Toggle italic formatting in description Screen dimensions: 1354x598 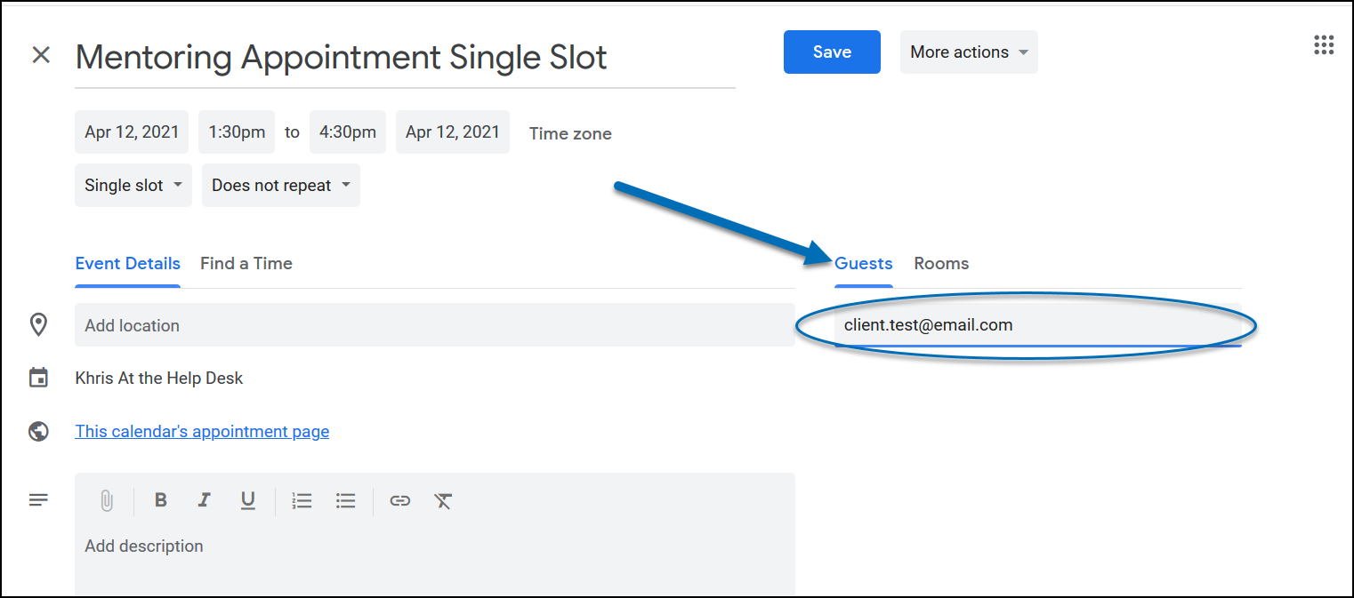click(204, 500)
